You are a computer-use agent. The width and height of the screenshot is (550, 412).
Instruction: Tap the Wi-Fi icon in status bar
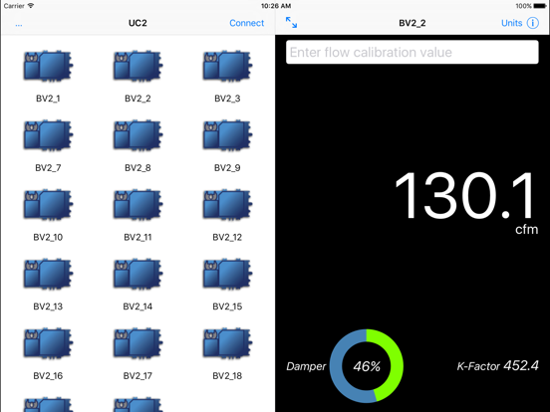[31, 6]
